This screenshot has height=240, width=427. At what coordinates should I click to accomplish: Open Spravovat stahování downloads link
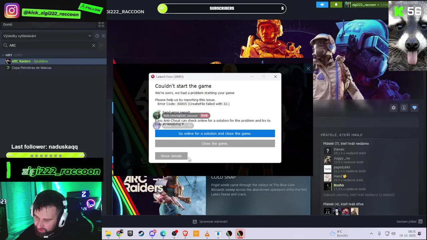tap(213, 222)
